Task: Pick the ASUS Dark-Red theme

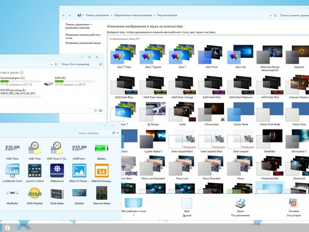Action: click(x=270, y=87)
